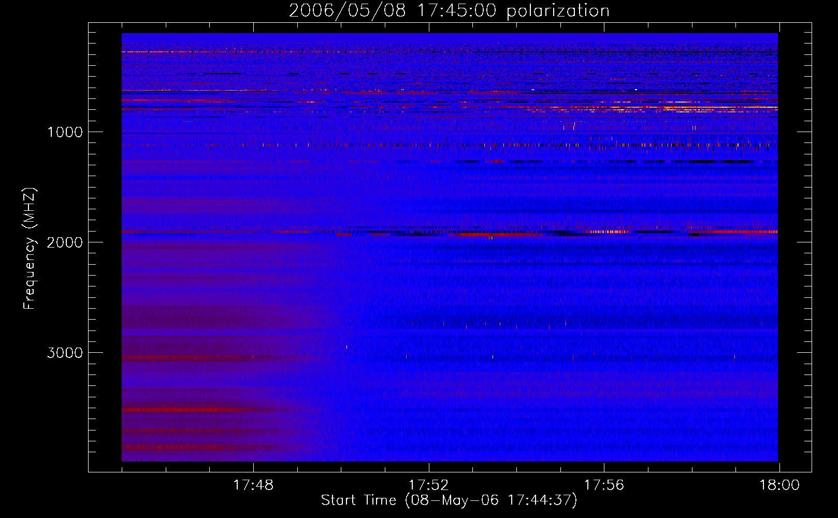Click the "17:56" time tick label
This screenshot has width=838, height=518.
click(x=604, y=485)
